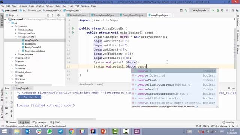Open Google Chrome from the taskbar
This screenshot has width=240, height=135.
[x=71, y=132]
